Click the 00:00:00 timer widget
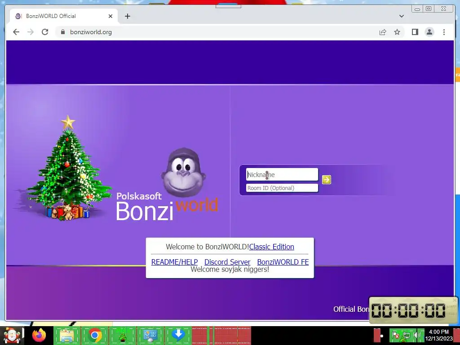The height and width of the screenshot is (345, 460). pyautogui.click(x=413, y=310)
